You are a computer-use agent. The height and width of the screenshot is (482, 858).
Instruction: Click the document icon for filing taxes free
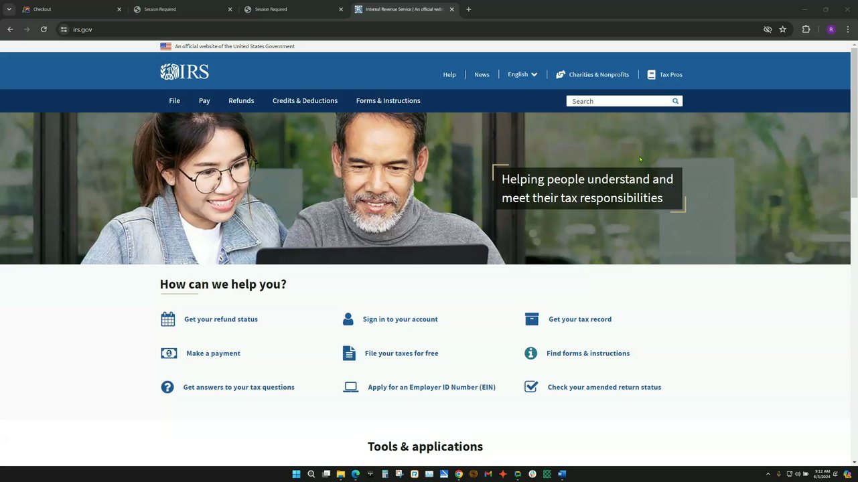[349, 353]
